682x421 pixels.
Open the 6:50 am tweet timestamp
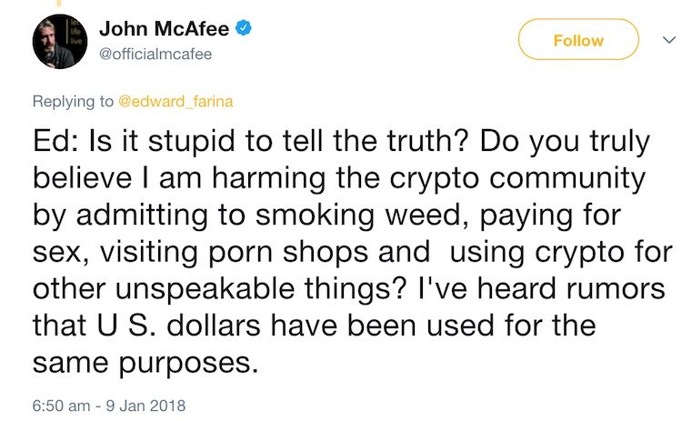click(61, 406)
